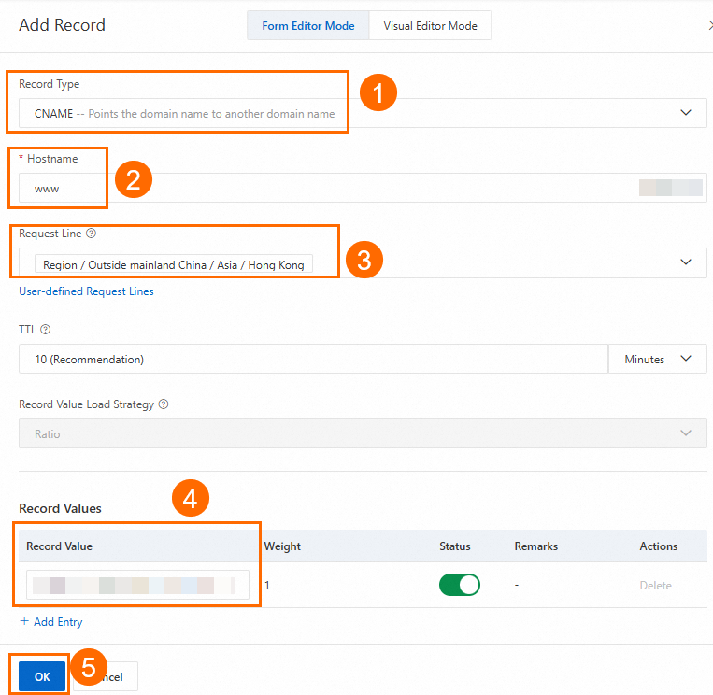Click the Record Value Load Strategy help icon
The image size is (713, 695).
pyautogui.click(x=164, y=404)
